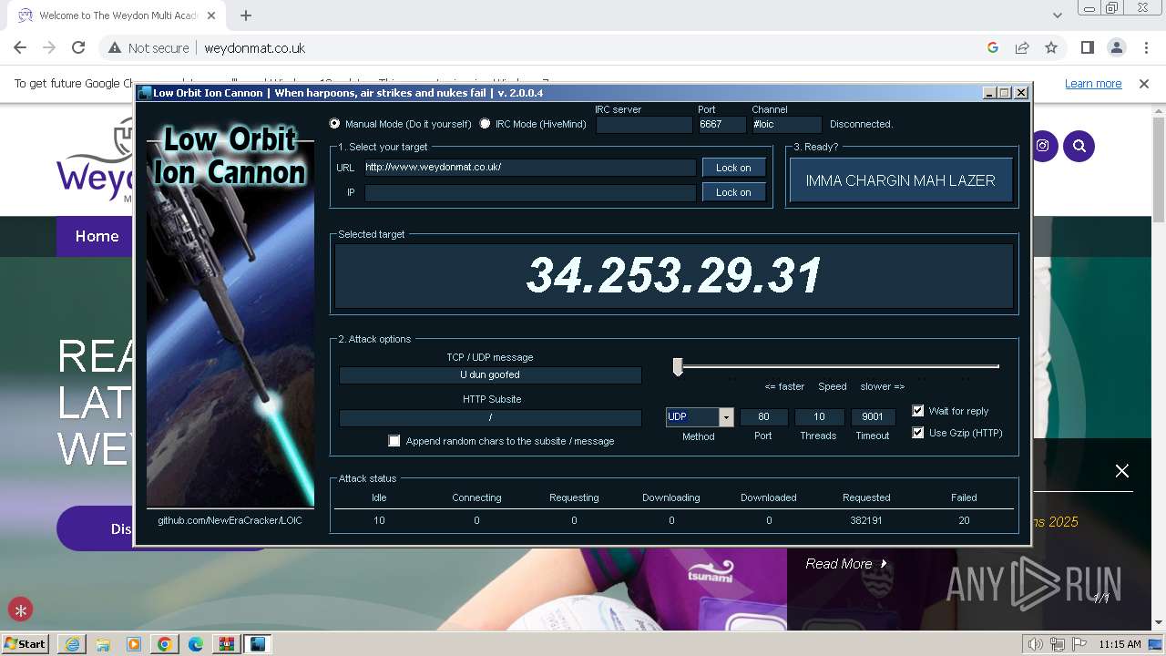Click the Action Center flag icon
This screenshot has height=656, width=1166.
click(x=1079, y=644)
